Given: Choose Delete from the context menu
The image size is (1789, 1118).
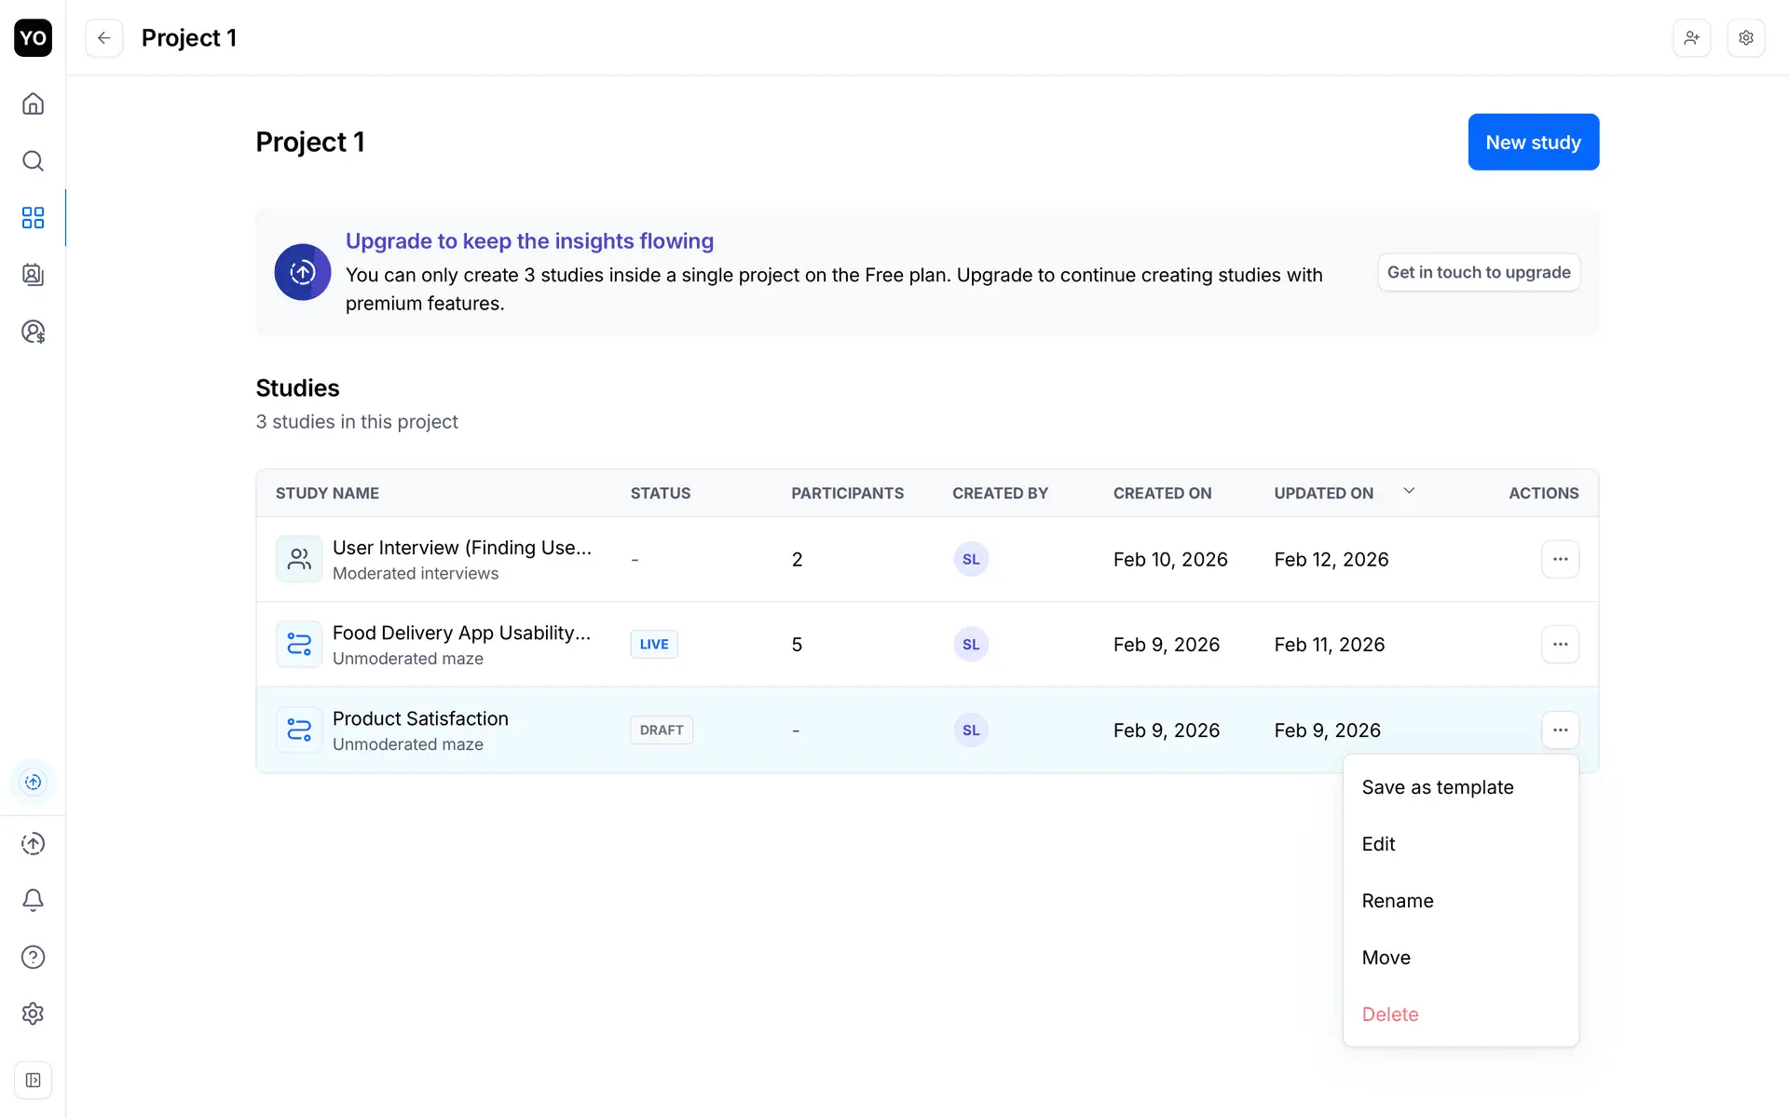Looking at the screenshot, I should (x=1389, y=1015).
